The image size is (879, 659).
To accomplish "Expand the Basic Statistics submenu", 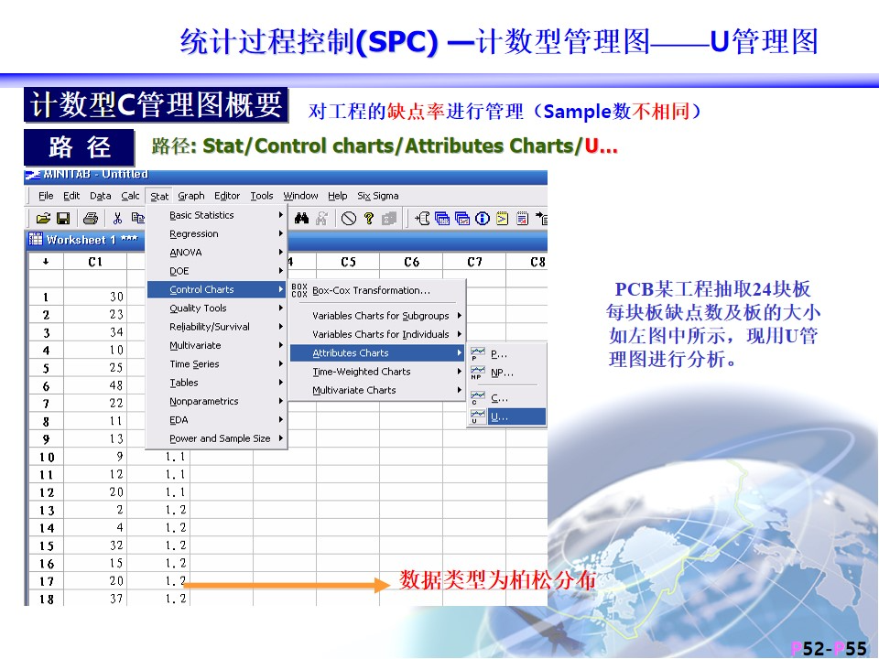I will [201, 215].
